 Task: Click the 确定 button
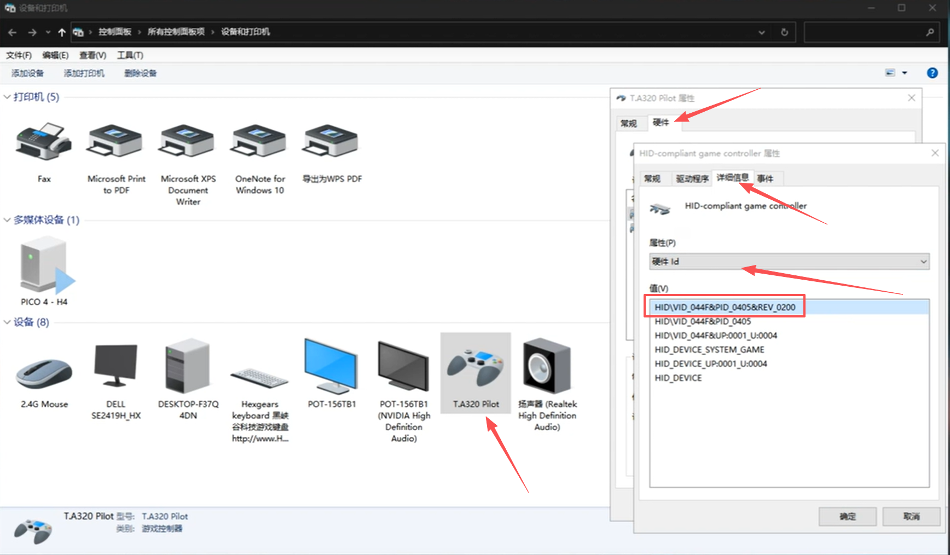(847, 516)
